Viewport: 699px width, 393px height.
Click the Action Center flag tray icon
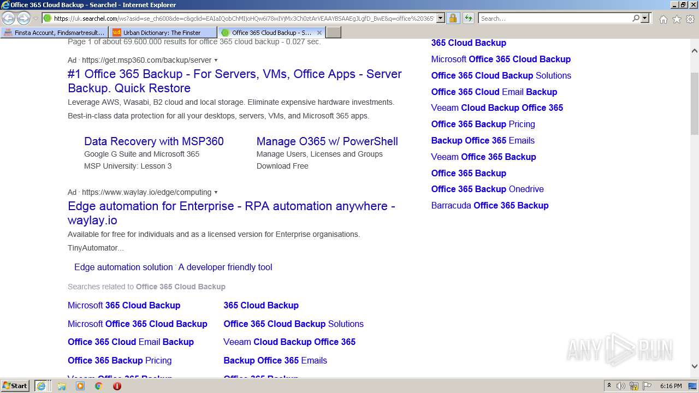coord(647,386)
